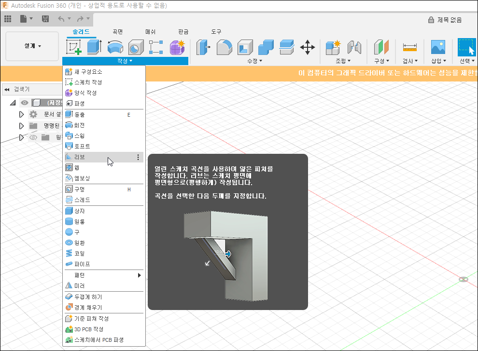Choose 3D PCB 작성 from the menu
The width and height of the screenshot is (478, 351).
click(104, 329)
